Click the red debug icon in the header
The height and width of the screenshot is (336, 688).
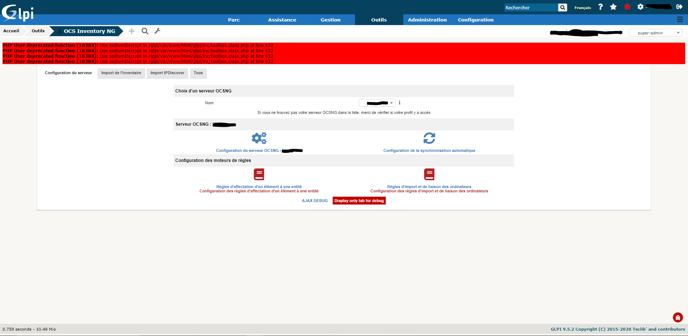pos(627,7)
